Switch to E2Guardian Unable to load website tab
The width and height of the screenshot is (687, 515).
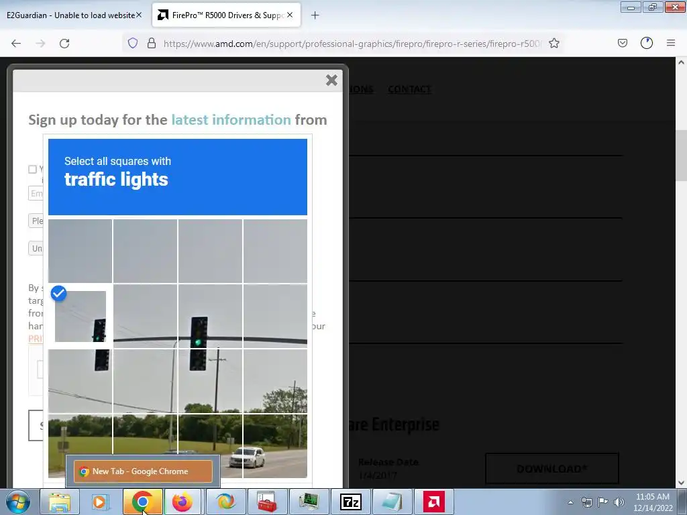70,15
